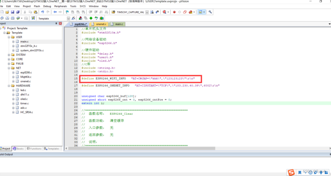Expand the main.c tree node
Screen dimensions: 331x176
click(x=13, y=41)
